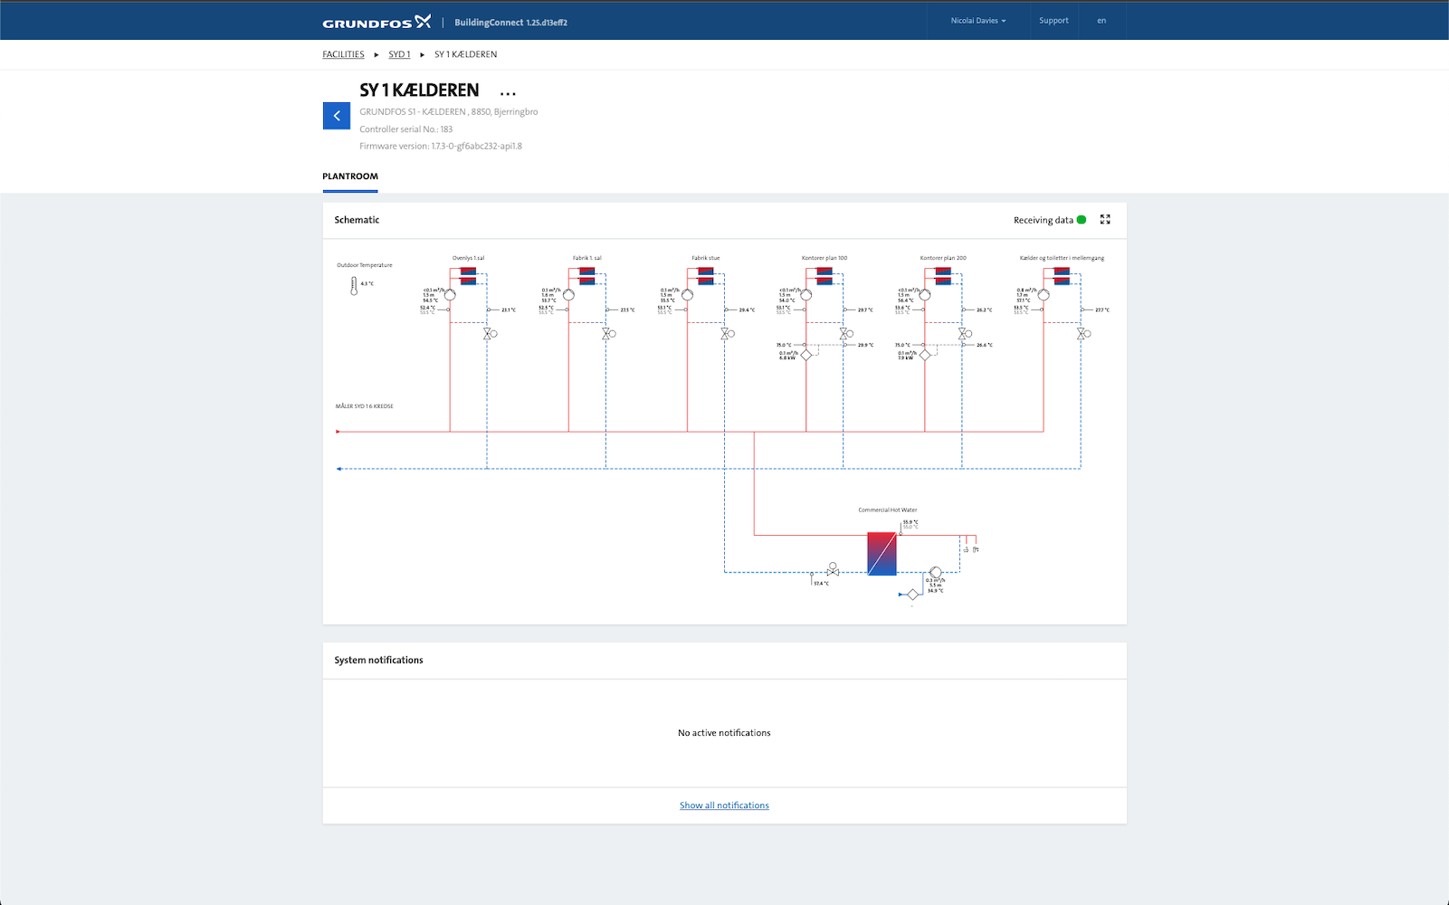
Task: Click the valve under Fabrik 1. sal
Action: tap(606, 334)
